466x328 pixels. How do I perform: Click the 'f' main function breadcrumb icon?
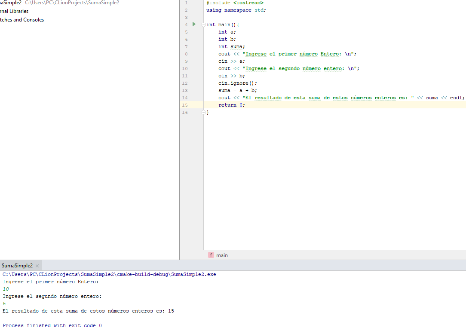point(211,255)
